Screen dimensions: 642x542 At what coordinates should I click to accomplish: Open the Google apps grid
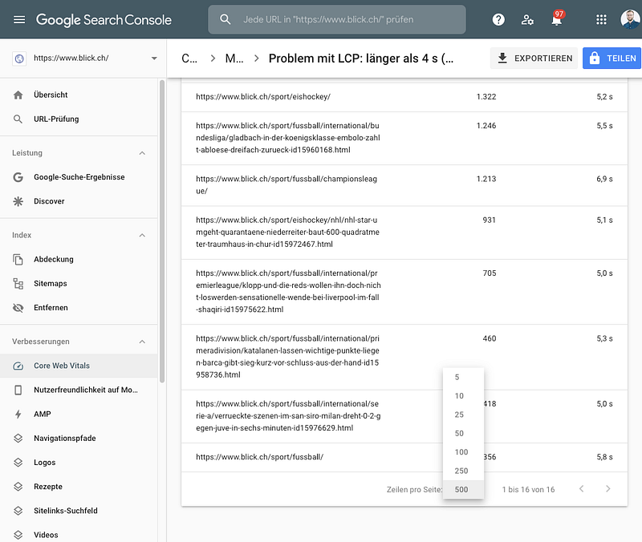(601, 19)
